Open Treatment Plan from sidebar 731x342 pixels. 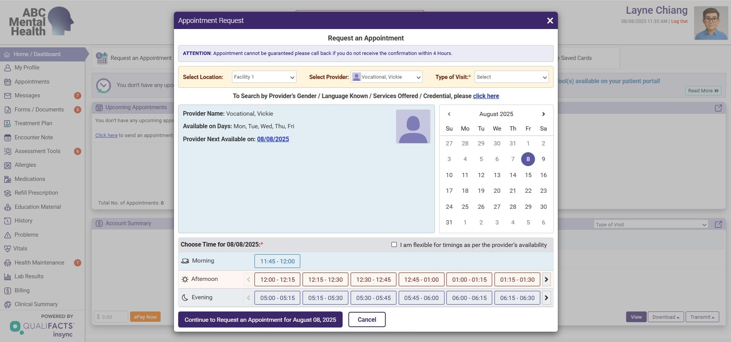pos(33,123)
